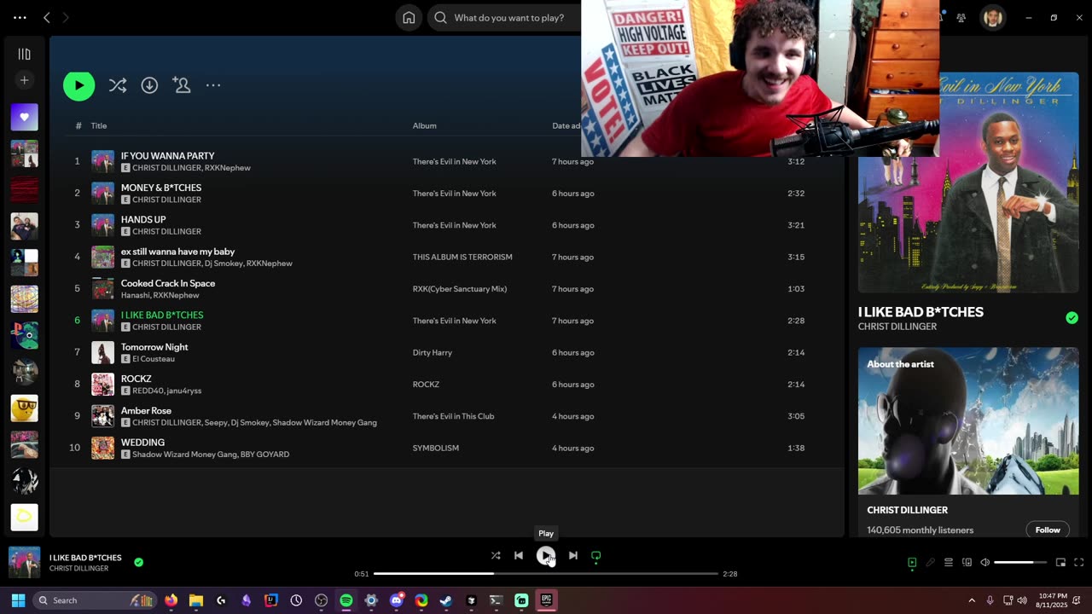Open Your Library in the sidebar

pos(24,54)
